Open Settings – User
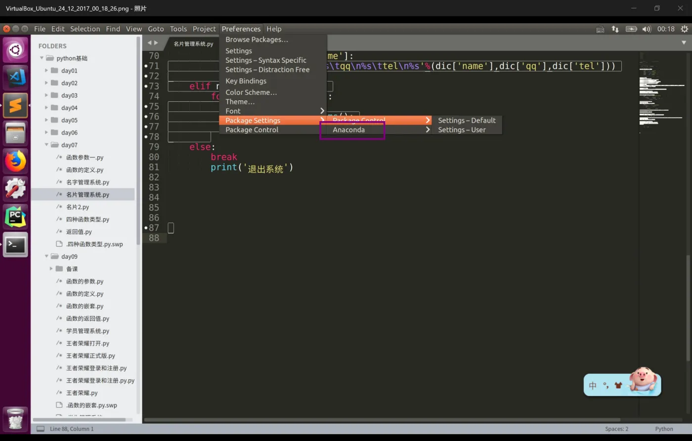 467,130
